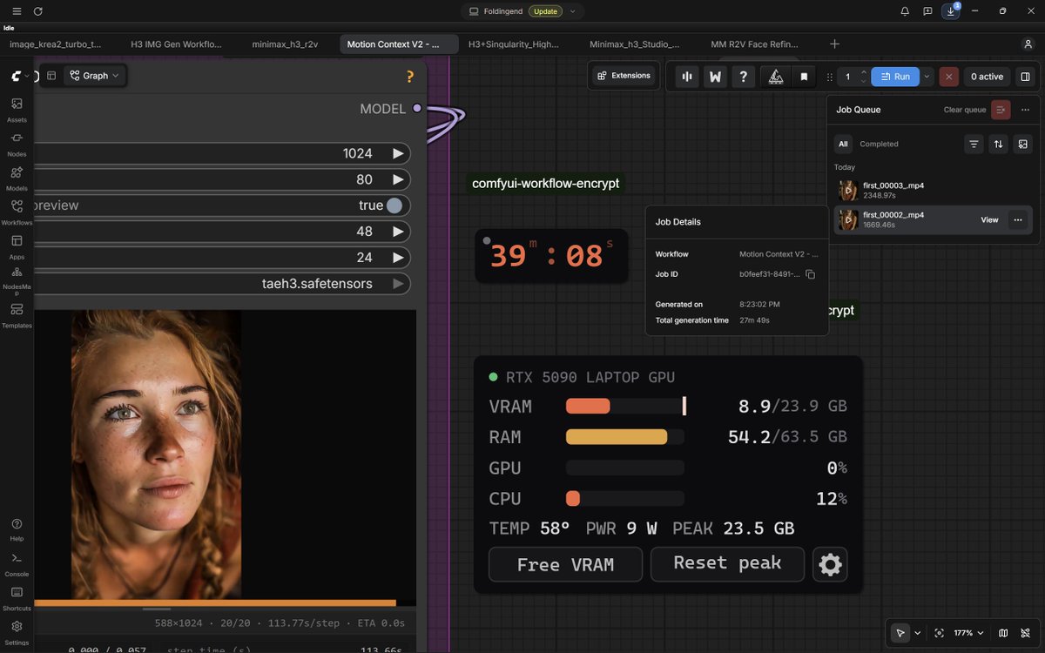The width and height of the screenshot is (1045, 653).
Task: Switch to minimax_h3_r2v tab
Action: click(285, 44)
